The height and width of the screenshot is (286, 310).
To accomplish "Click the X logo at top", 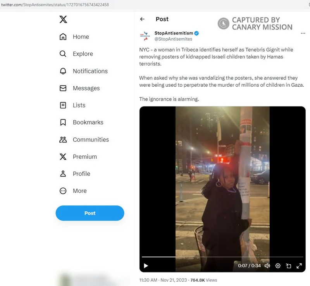I will coord(63,19).
